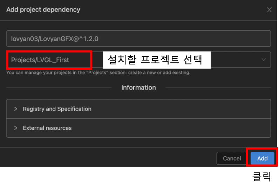Click the blue Add button

click(x=262, y=158)
